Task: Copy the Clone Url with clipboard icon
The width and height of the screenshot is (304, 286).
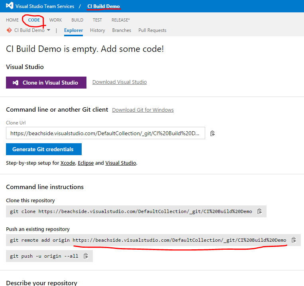Action: [x=212, y=133]
